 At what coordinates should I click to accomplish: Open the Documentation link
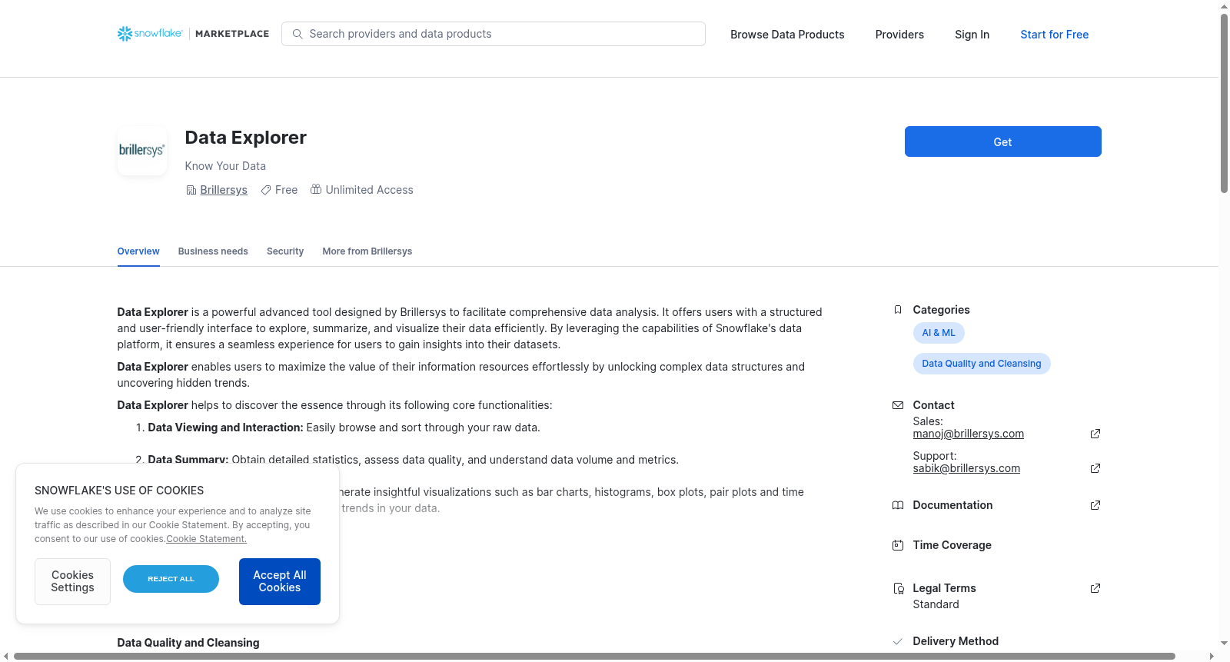tap(952, 505)
